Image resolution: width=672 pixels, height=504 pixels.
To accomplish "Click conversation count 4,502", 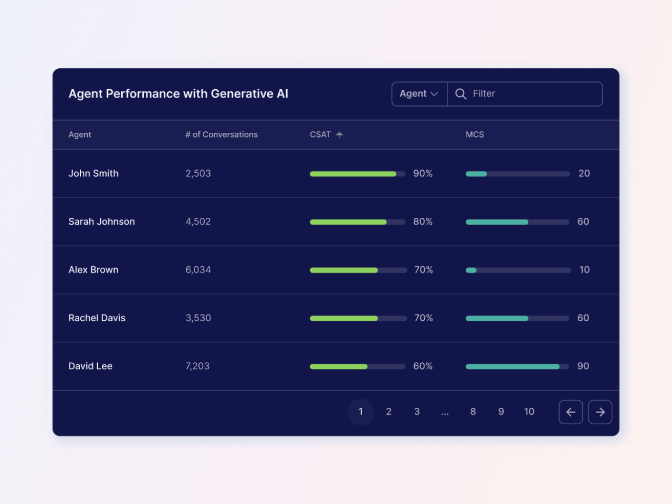I will point(198,222).
